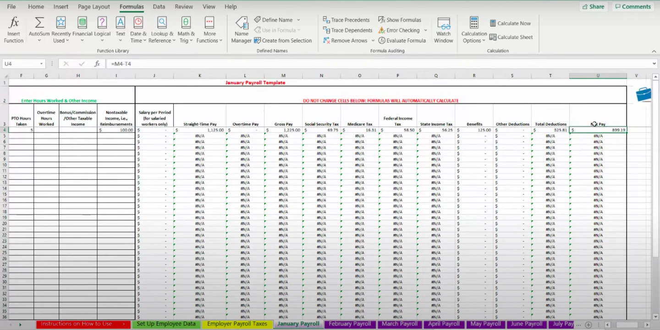660x330 pixels.
Task: Switch to the Review tab
Action: tap(184, 6)
